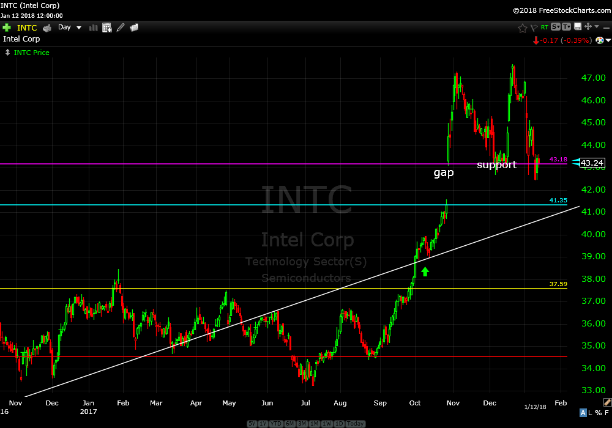Open the color palette icon
612x428 pixels.
pyautogui.click(x=600, y=40)
